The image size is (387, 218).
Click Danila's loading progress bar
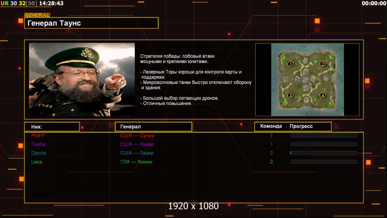(x=324, y=153)
